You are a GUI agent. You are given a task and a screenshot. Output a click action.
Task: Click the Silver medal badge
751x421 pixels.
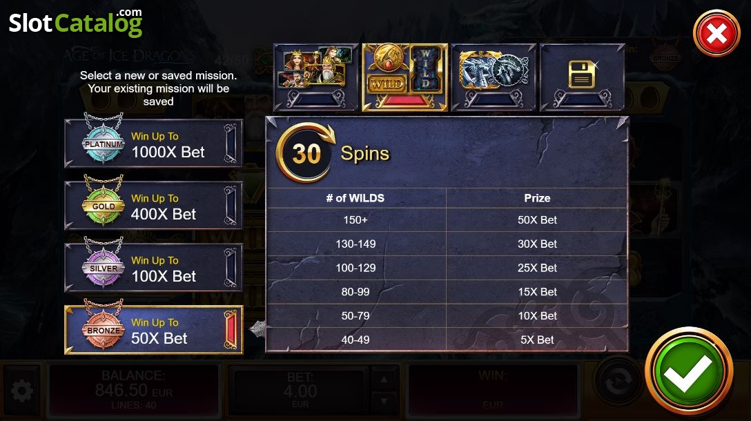point(104,267)
